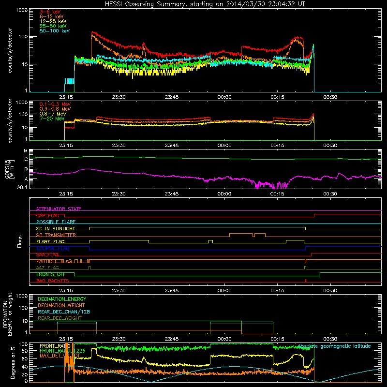Click the top panel 00:30 time tick

pos(330,97)
